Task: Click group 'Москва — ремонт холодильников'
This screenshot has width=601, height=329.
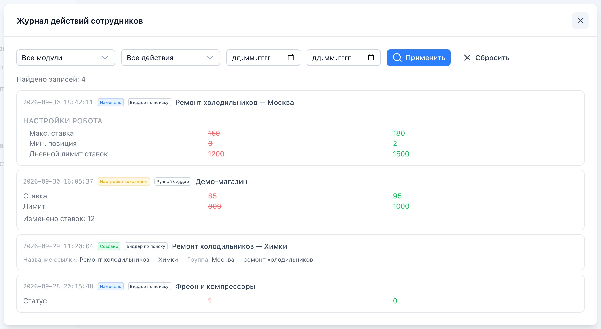Action: pyautogui.click(x=262, y=260)
